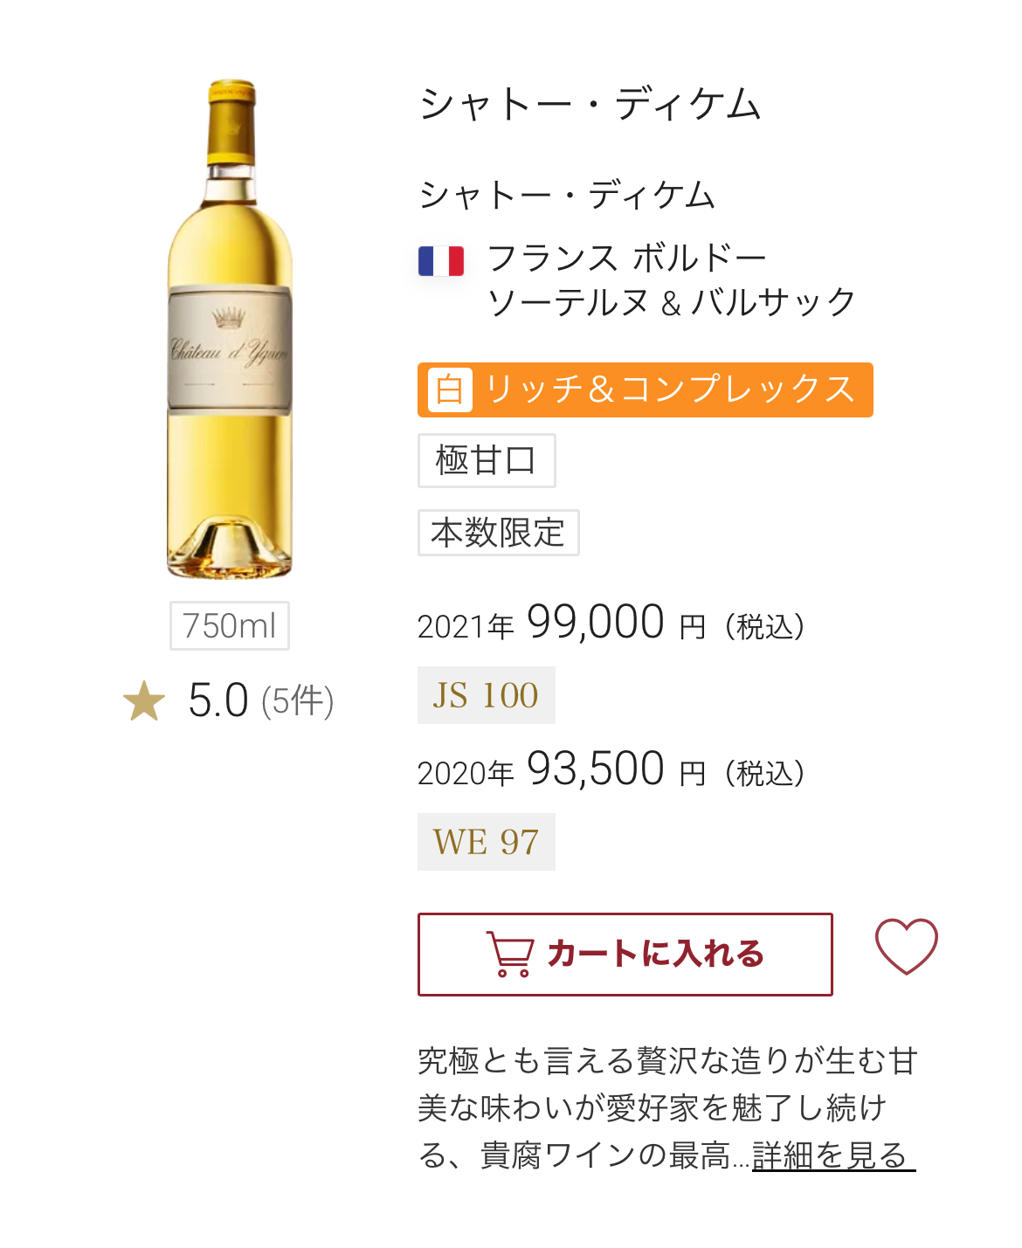1022x1248 pixels.
Task: Select the ソーテルヌ & バルサック appellation
Action: [x=671, y=302]
